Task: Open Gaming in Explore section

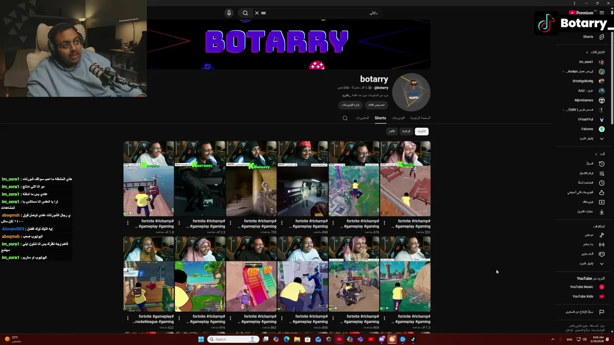Action: (593, 254)
